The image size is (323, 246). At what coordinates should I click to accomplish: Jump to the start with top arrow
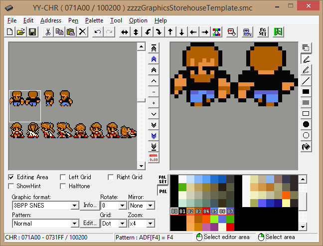click(154, 48)
